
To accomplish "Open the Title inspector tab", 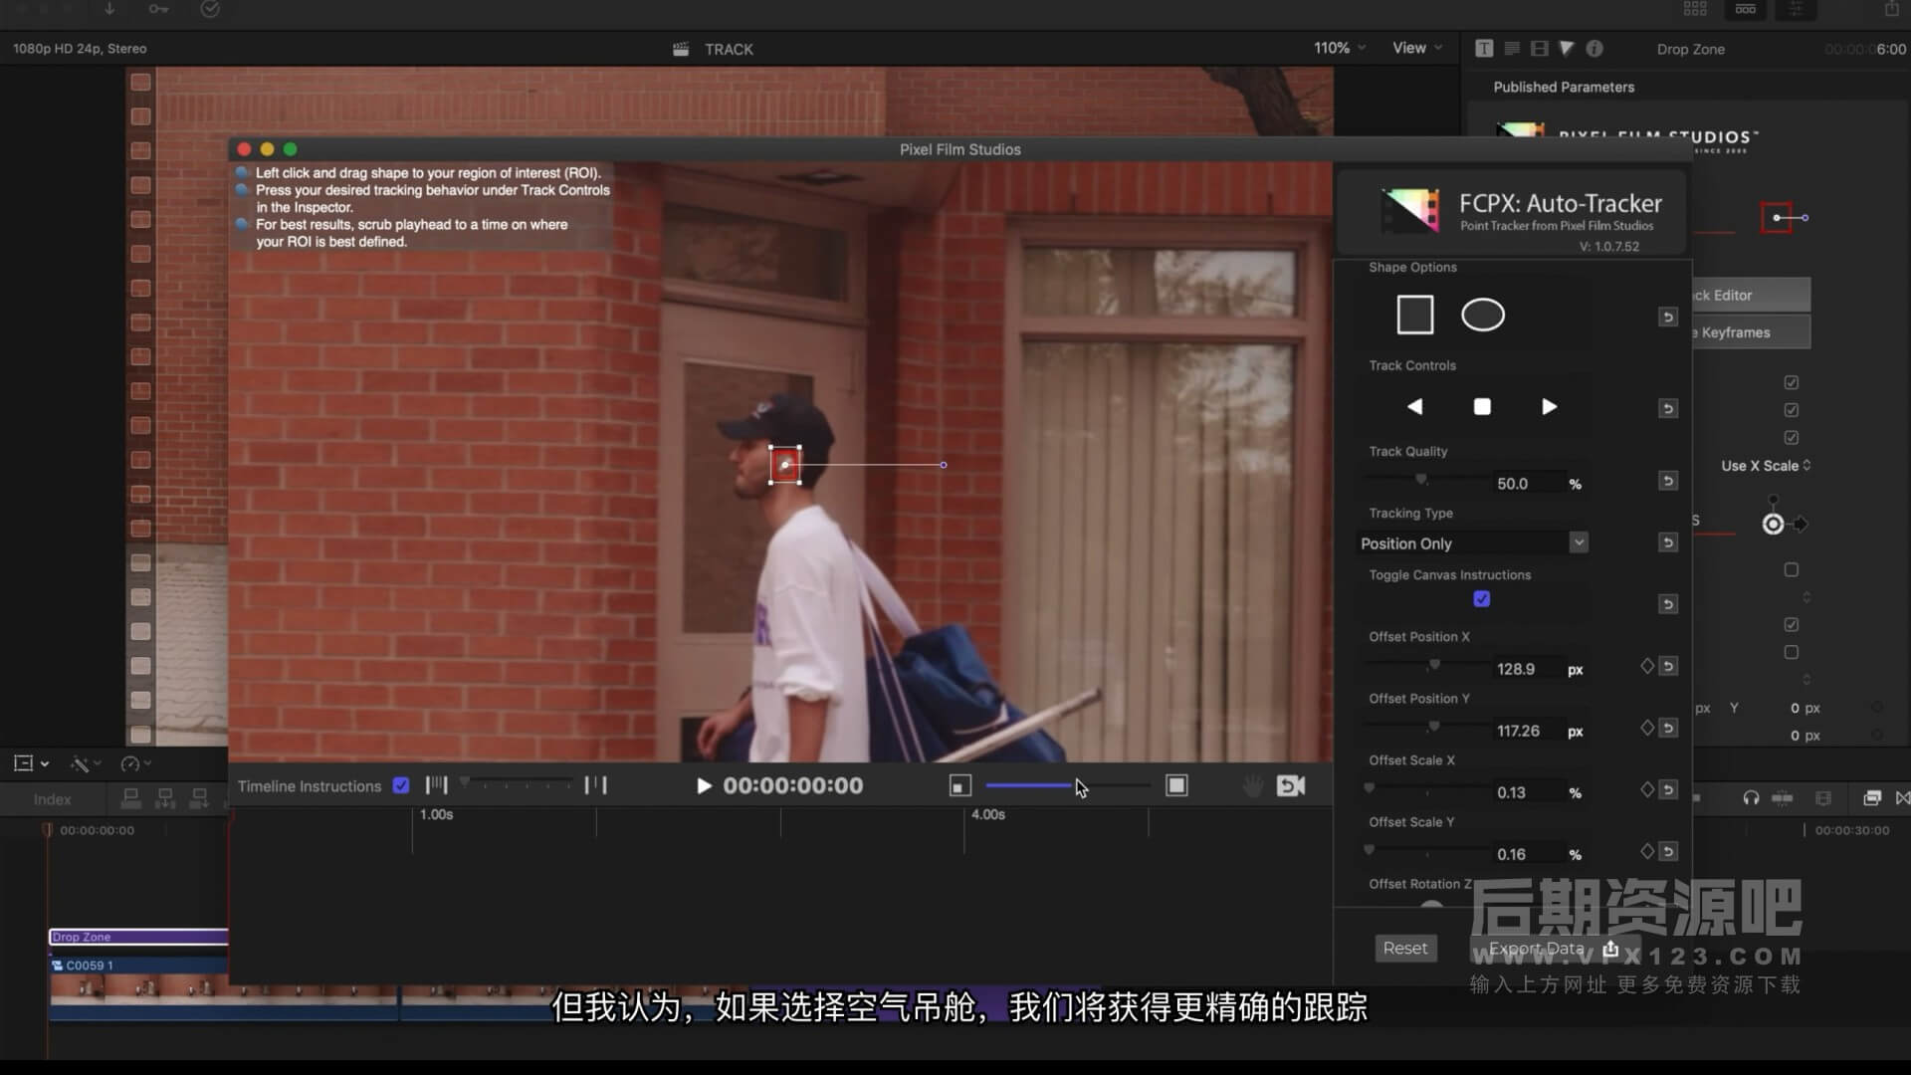I will coord(1484,48).
